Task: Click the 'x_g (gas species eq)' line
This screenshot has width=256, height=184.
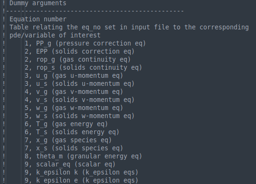Action: pyautogui.click(x=68, y=140)
